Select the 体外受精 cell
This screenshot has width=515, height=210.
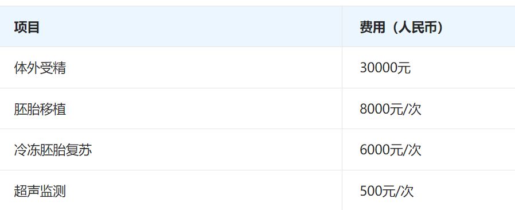[171, 68]
